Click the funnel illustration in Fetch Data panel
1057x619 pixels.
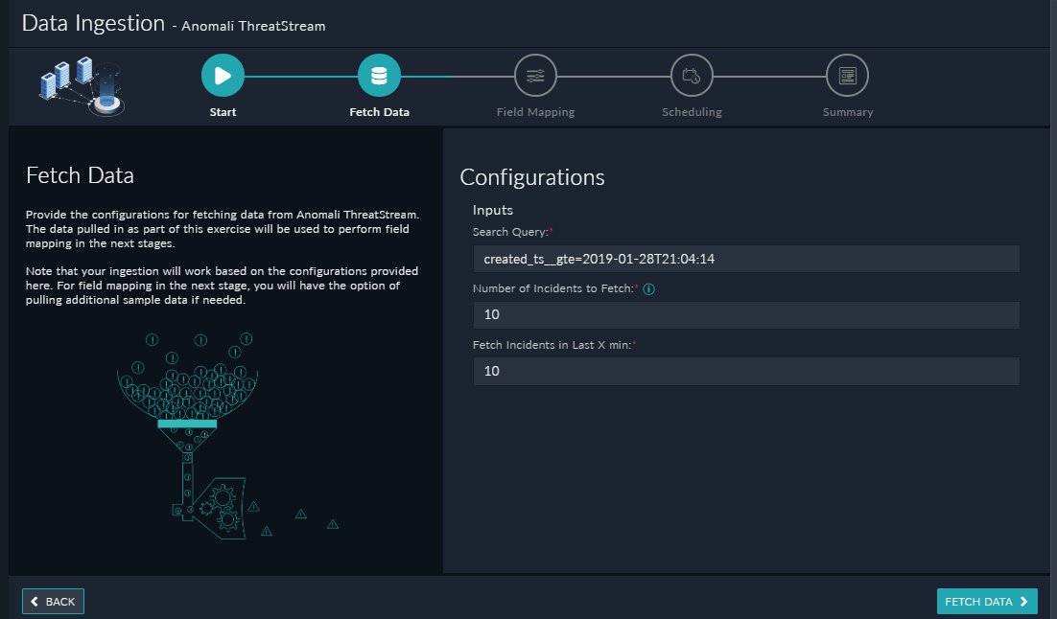pos(227,436)
